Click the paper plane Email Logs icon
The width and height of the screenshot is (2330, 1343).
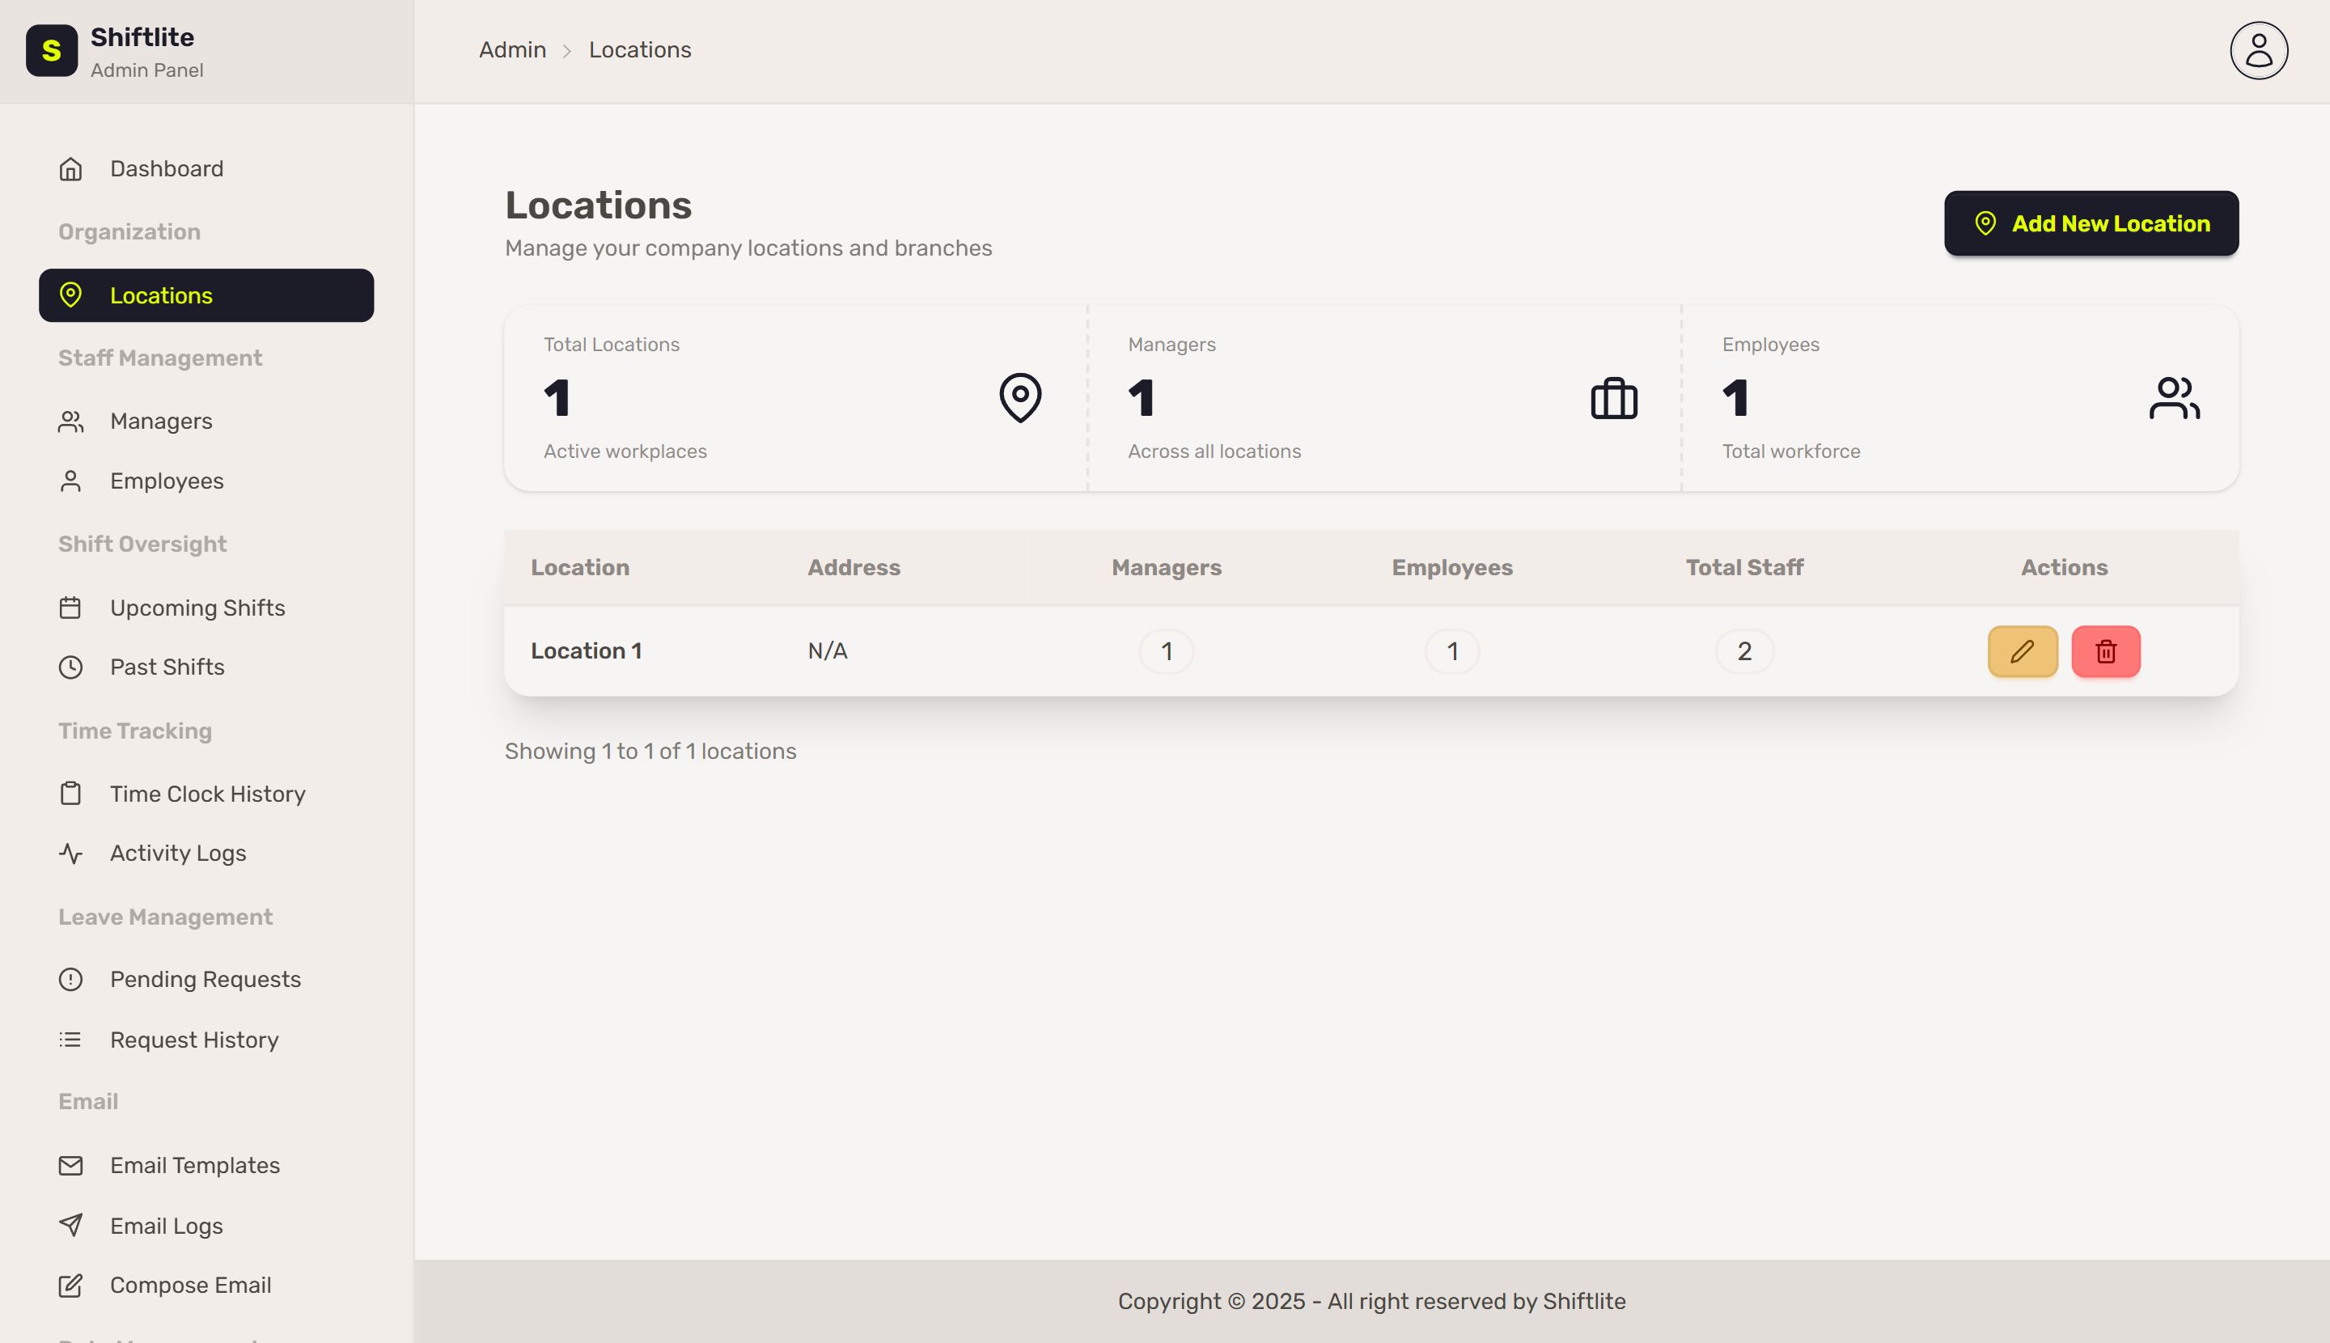point(71,1225)
